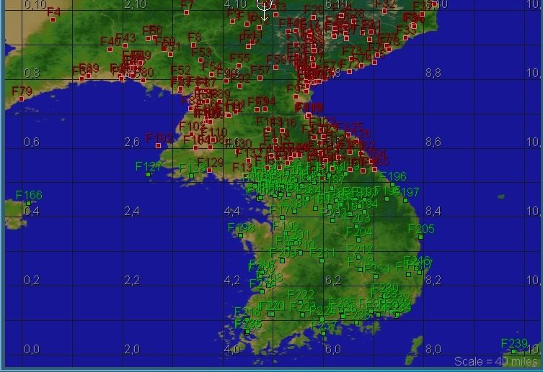This screenshot has height=372, width=543.
Task: Select the red F79 coastal marker
Action: (x=22, y=99)
